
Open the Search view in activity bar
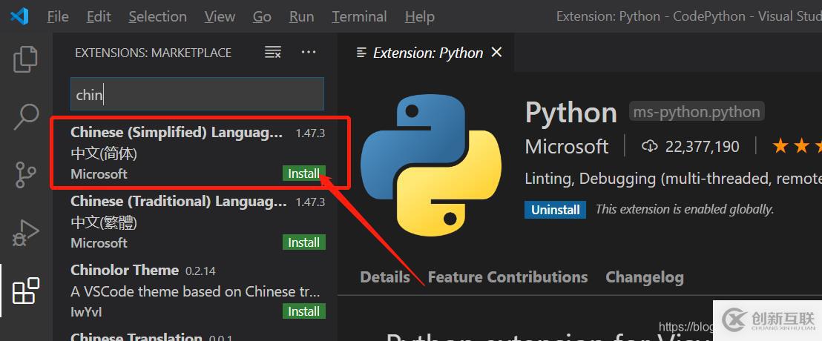tap(25, 116)
